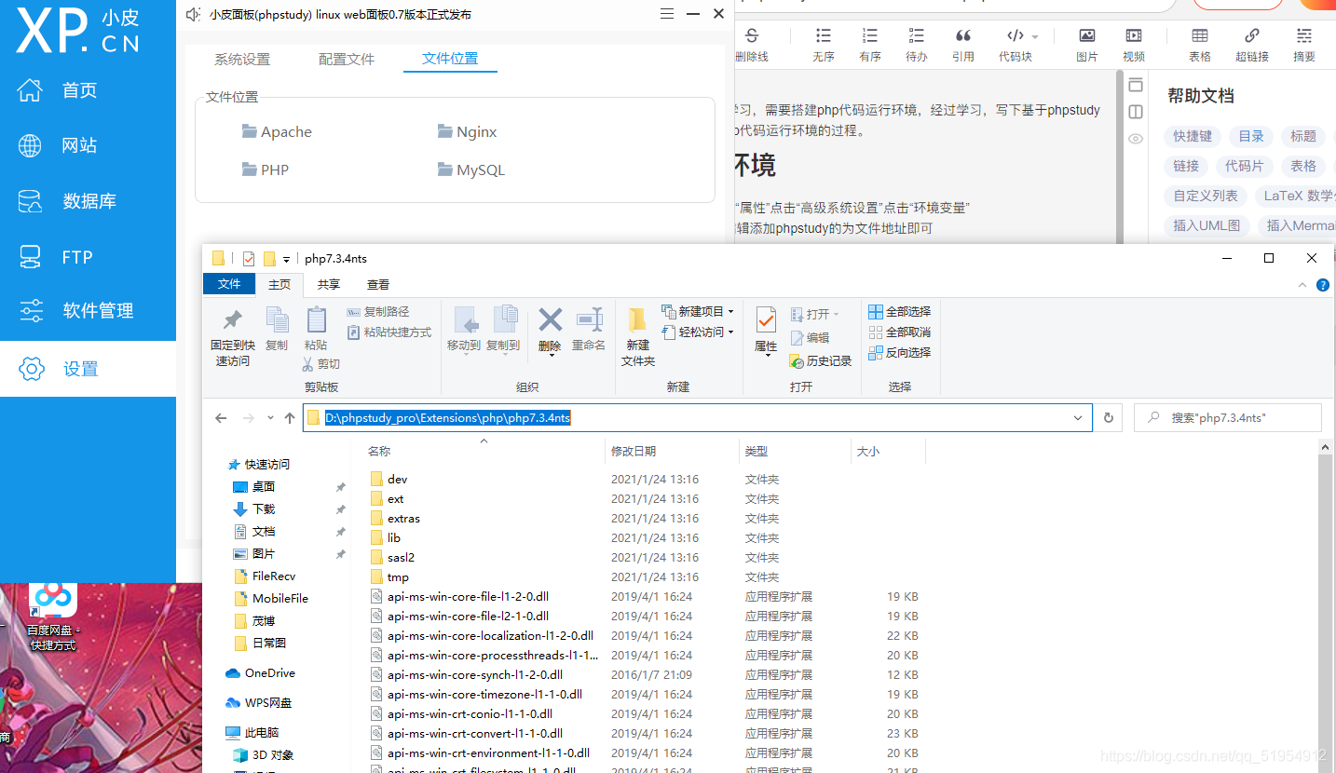
Task: Click the 剪切 cut button
Action: point(321,364)
